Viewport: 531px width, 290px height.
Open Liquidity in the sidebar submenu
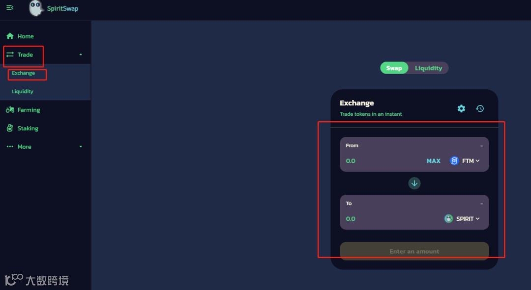(22, 92)
